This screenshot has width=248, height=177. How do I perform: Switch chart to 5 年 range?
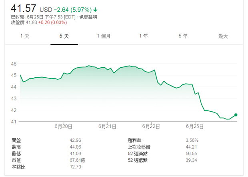[x=183, y=36]
